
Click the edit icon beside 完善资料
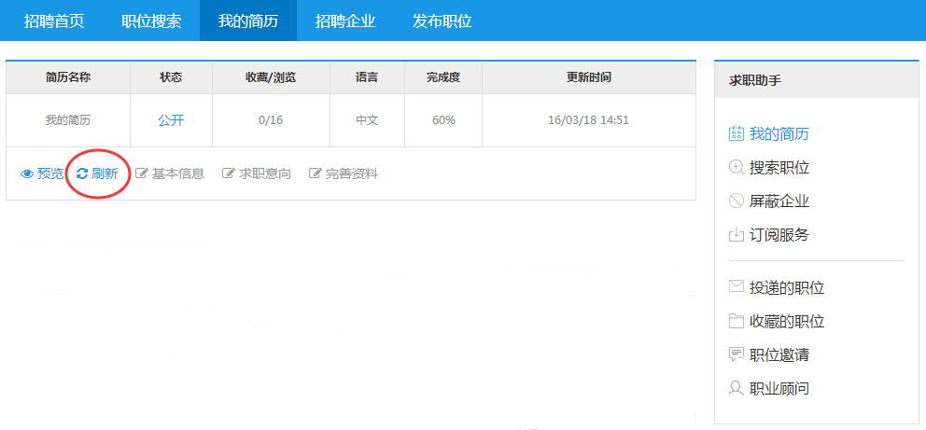315,173
